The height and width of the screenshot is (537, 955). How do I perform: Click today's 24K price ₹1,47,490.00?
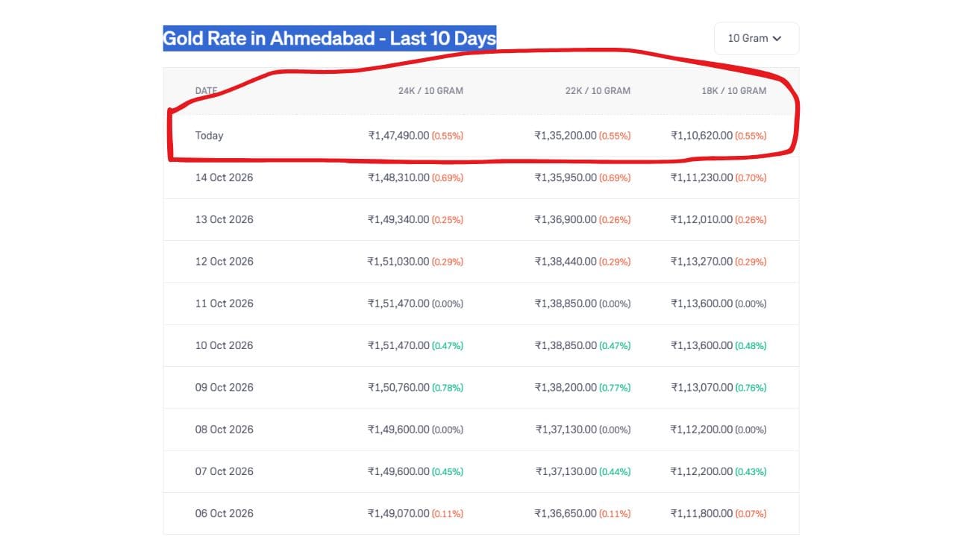398,136
